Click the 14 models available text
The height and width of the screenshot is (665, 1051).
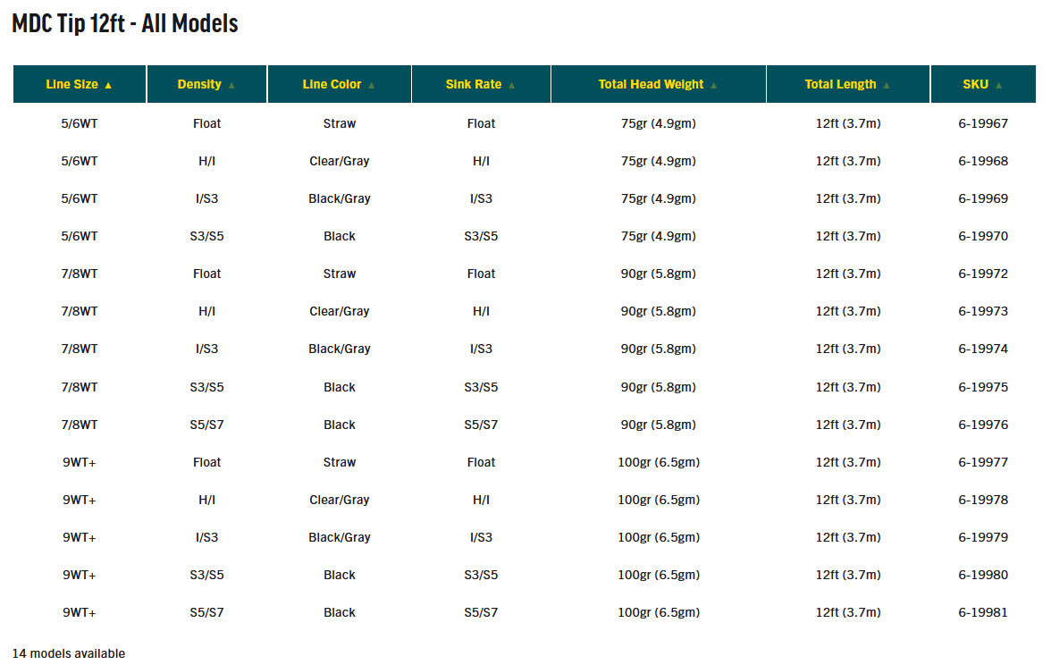point(68,652)
